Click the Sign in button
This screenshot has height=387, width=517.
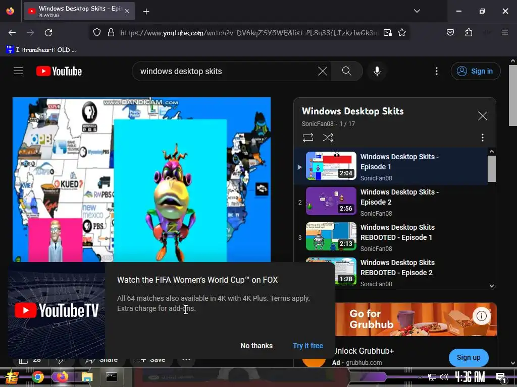point(475,71)
